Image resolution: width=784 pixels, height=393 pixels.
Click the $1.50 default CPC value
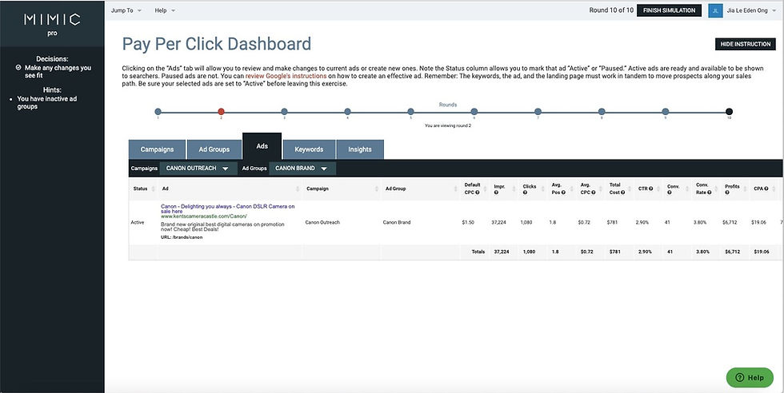click(x=469, y=222)
